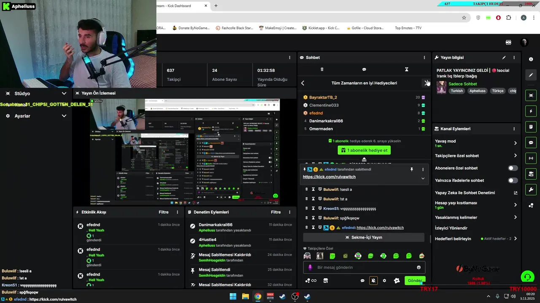Image resolution: width=540 pixels, height=303 pixels.
Task: Open Etkinlik Akışı three-dot menu
Action: click(177, 212)
